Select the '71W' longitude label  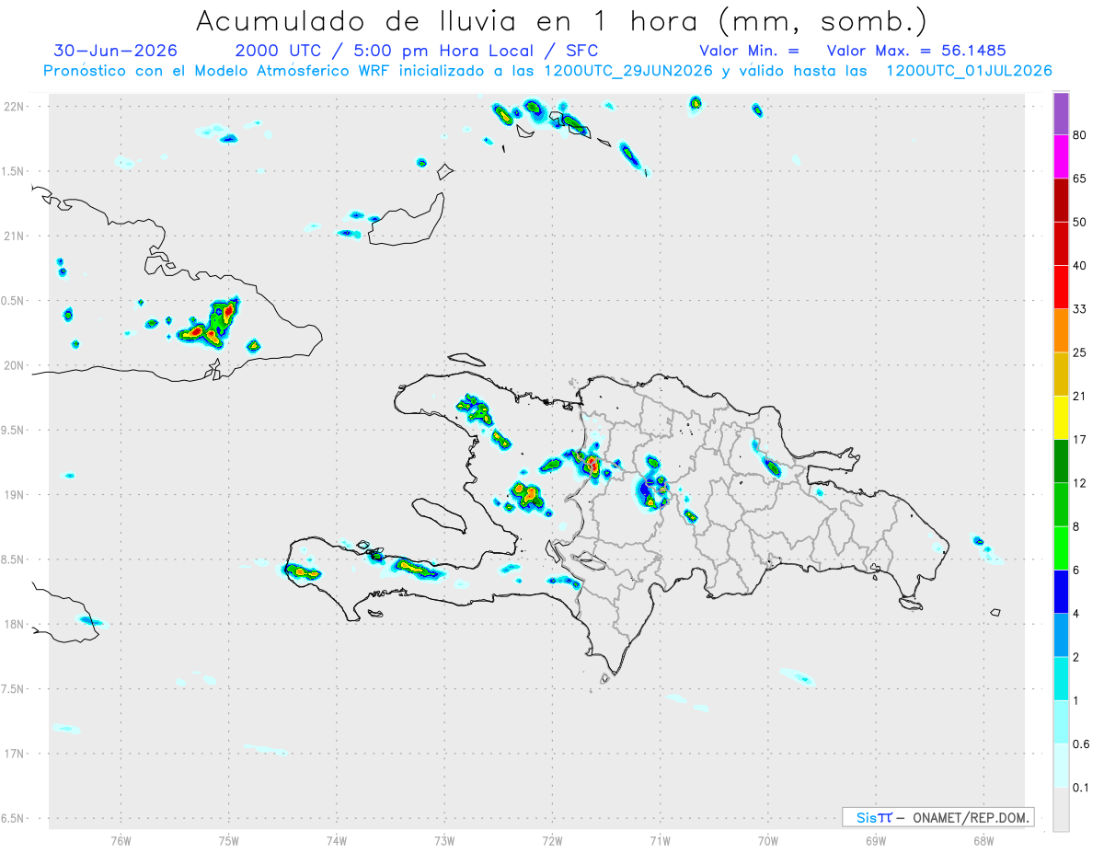pyautogui.click(x=660, y=840)
